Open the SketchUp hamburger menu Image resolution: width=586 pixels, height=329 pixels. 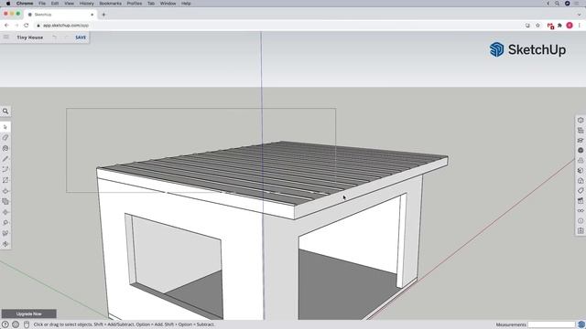click(6, 37)
